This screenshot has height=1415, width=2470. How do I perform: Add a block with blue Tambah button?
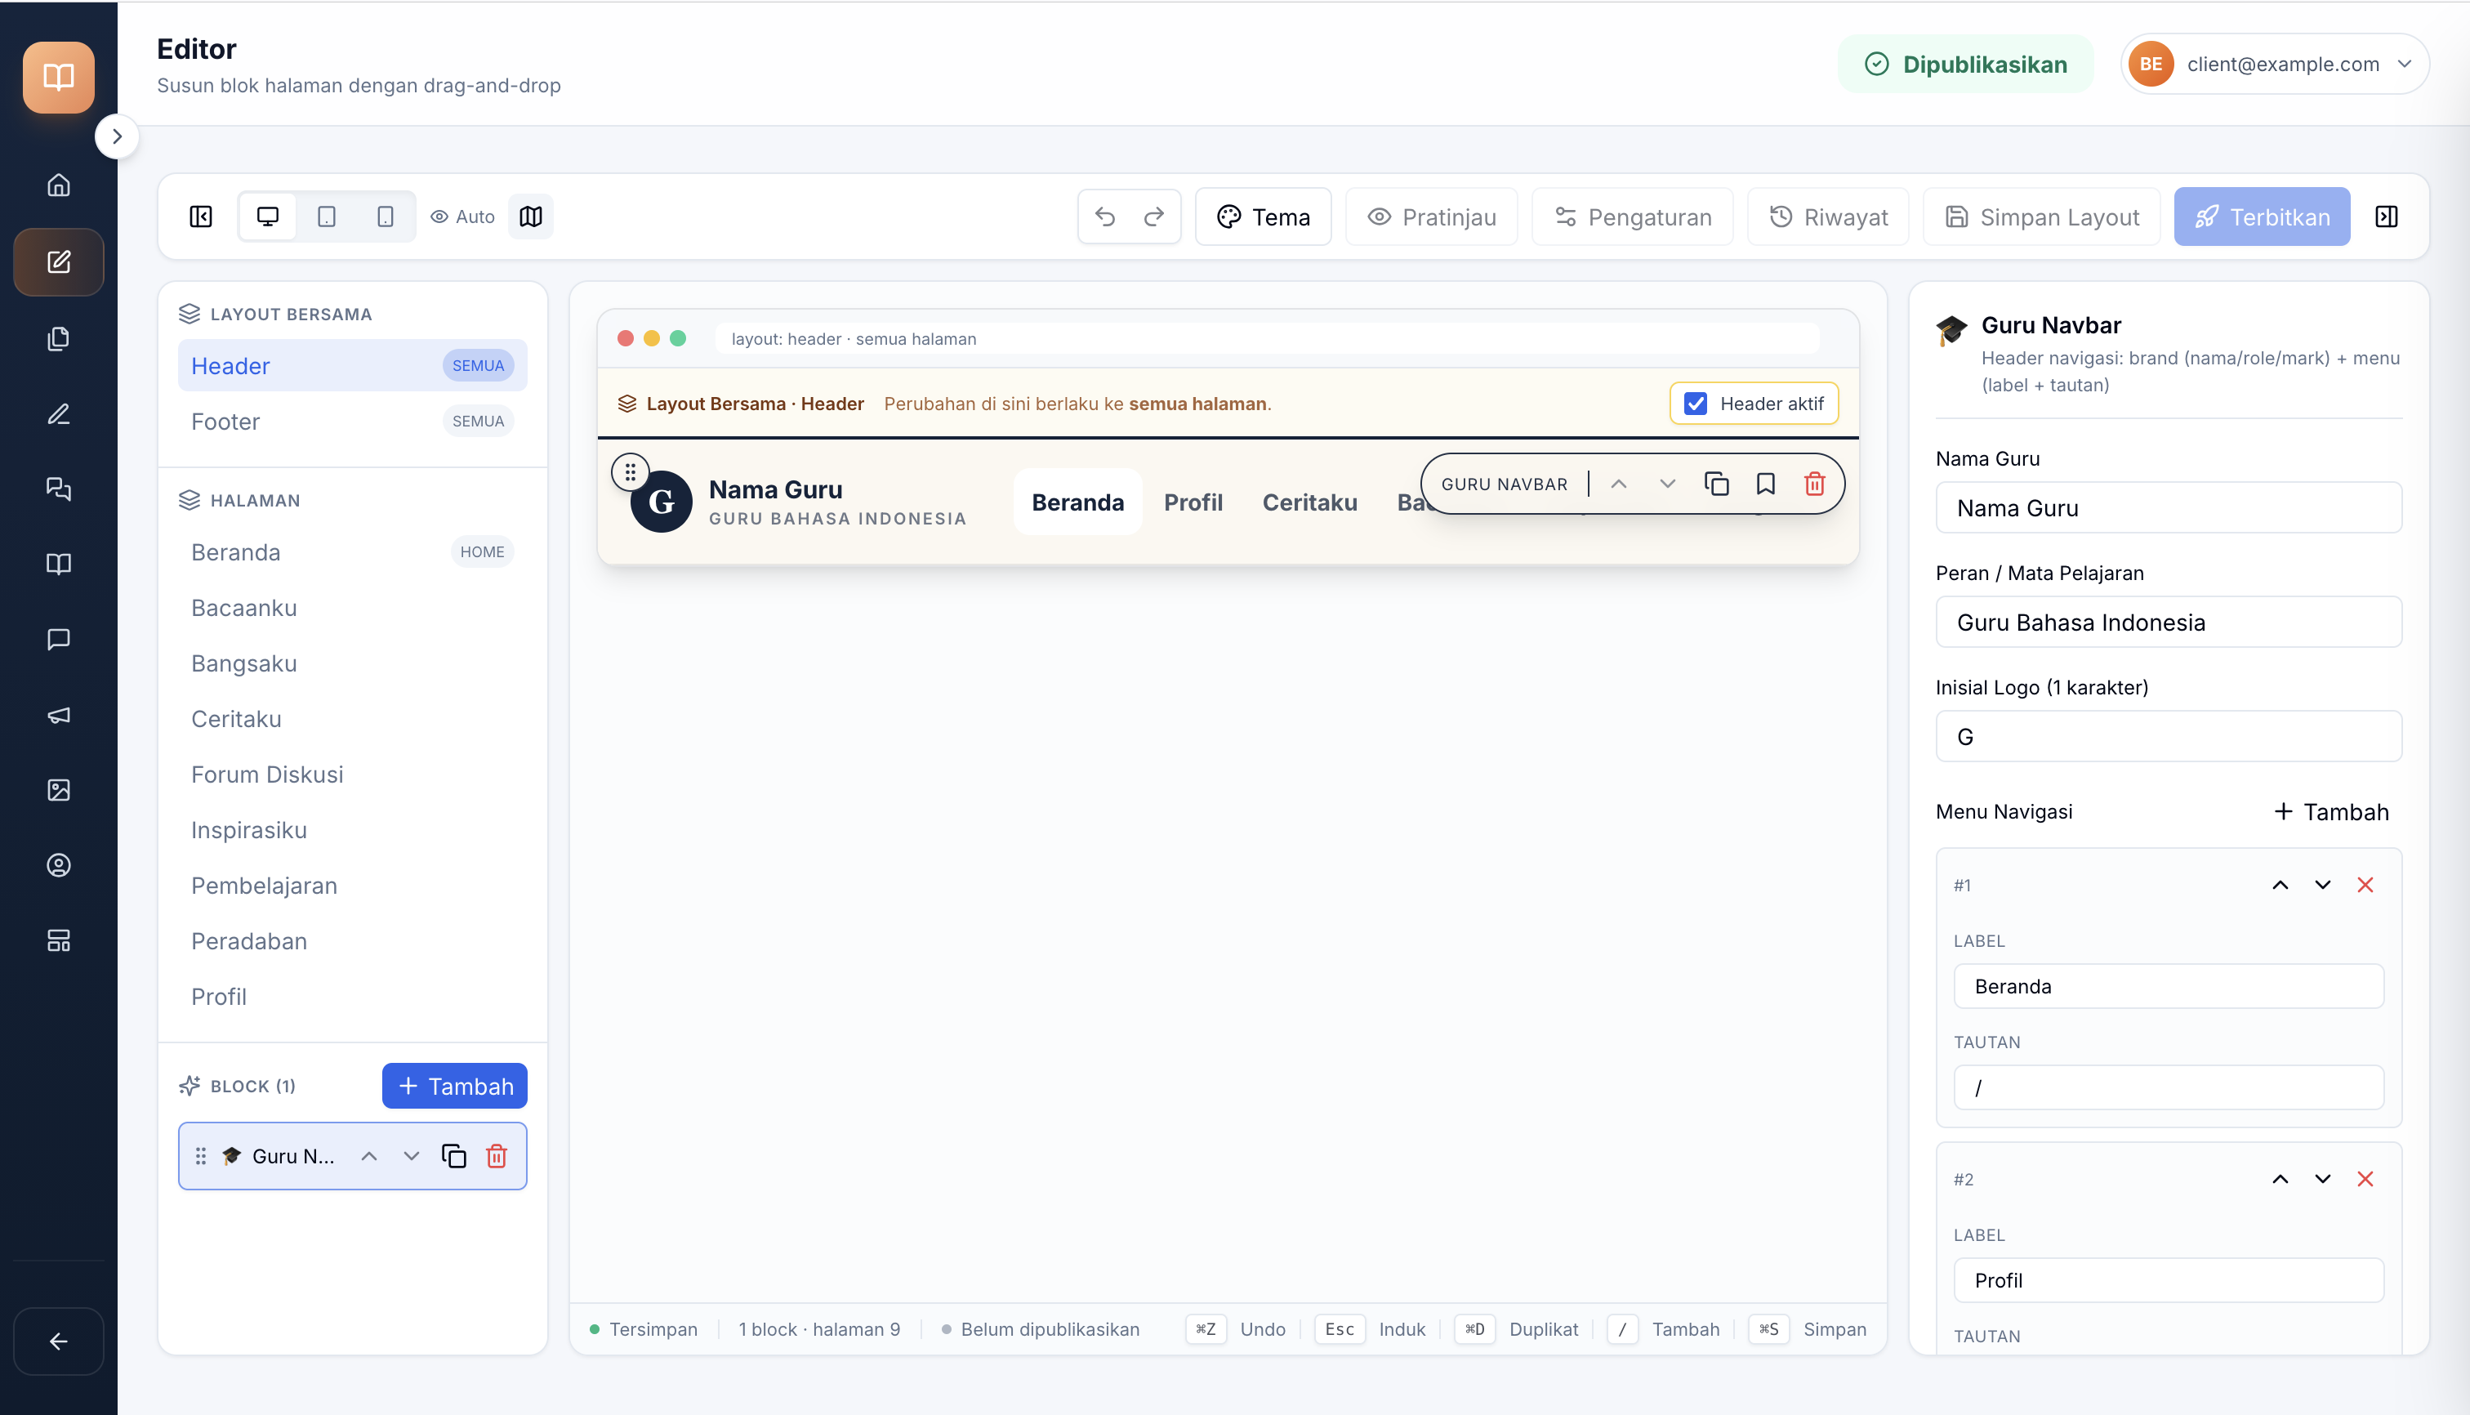(455, 1086)
